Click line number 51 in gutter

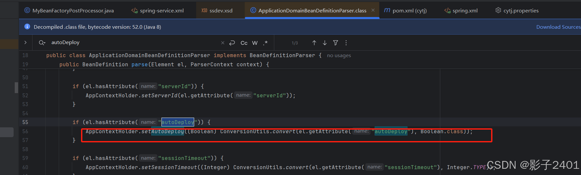pyautogui.click(x=25, y=86)
